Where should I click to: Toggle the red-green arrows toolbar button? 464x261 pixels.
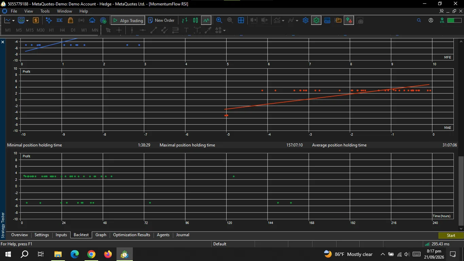pos(349,20)
